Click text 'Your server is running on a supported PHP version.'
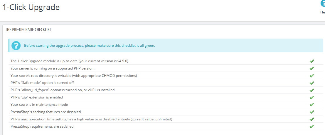The width and height of the screenshot is (325, 135). click(x=53, y=68)
